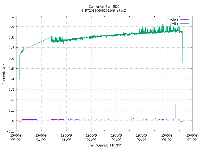Click the y-axis tick value 0.7

click(11, 48)
